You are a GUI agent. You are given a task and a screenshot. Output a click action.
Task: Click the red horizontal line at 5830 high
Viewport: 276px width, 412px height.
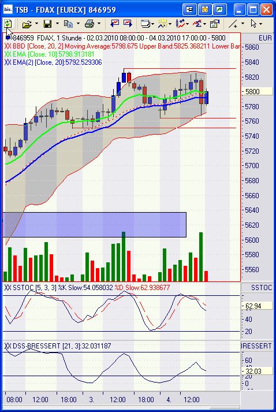pos(180,69)
